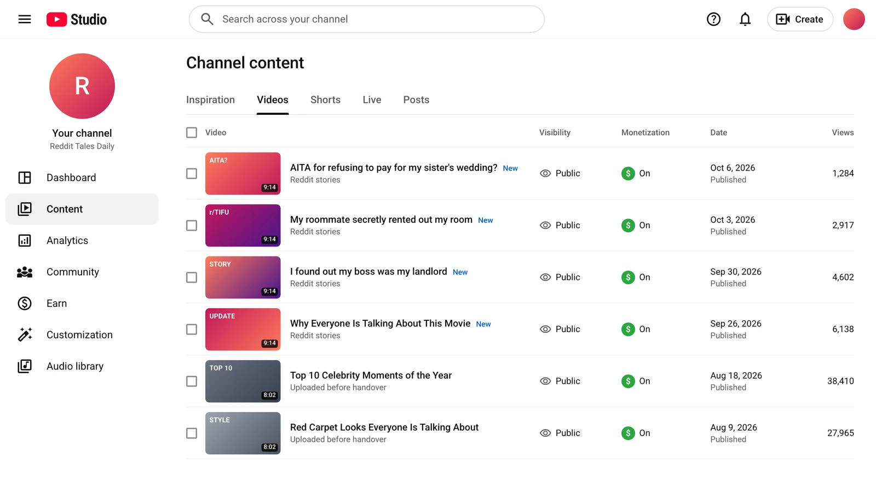Sort by the Views column header
The image size is (876, 492).
click(x=843, y=132)
